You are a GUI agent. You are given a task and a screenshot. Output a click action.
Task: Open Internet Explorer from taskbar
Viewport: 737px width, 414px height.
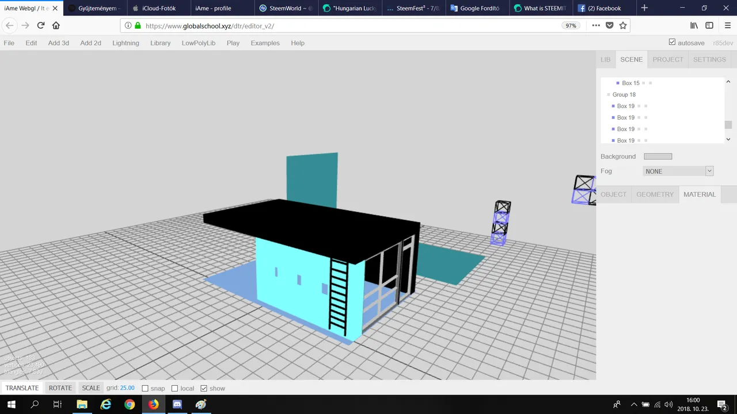[106, 404]
